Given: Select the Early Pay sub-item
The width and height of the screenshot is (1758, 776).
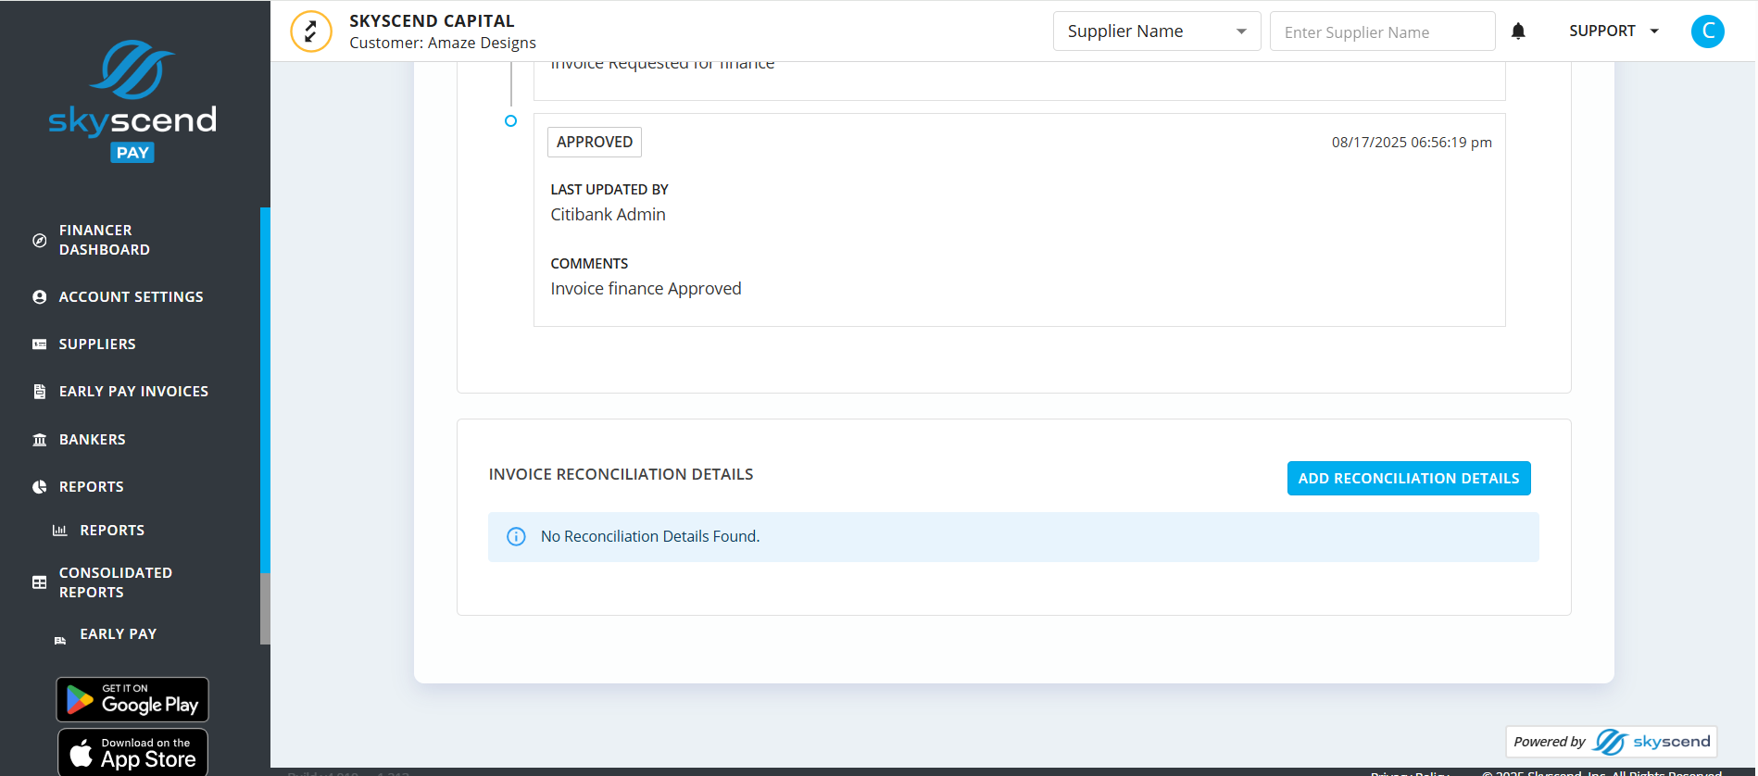Looking at the screenshot, I should coord(119,634).
